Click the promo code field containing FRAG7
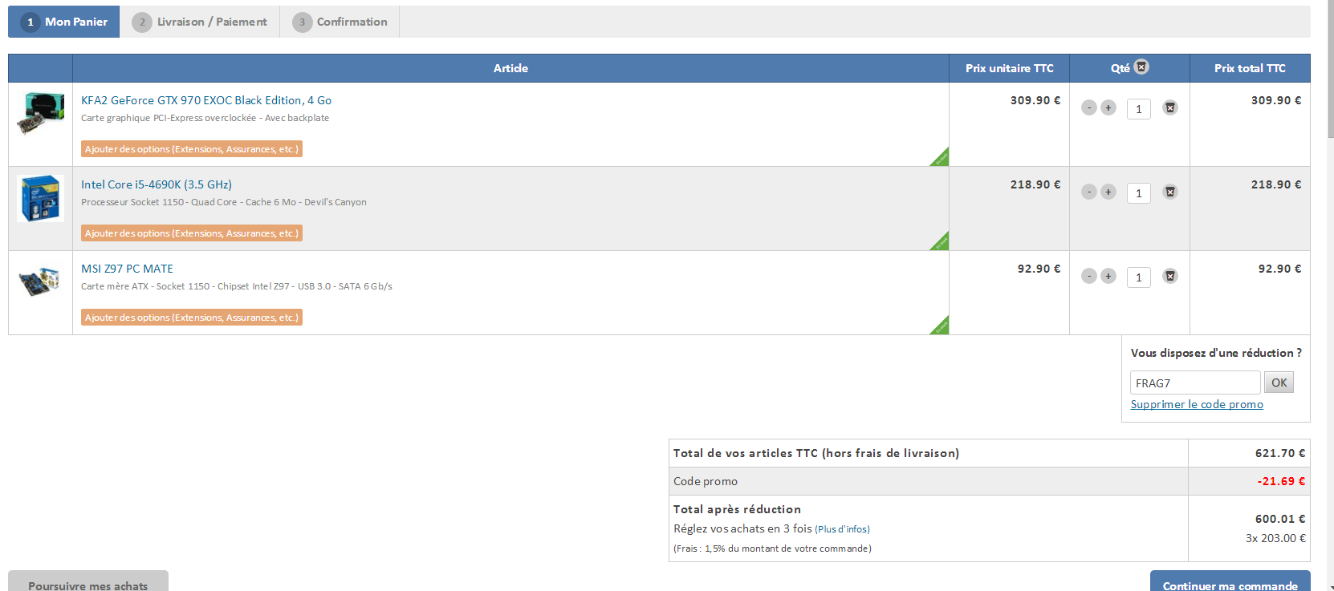1334x591 pixels. click(1195, 383)
